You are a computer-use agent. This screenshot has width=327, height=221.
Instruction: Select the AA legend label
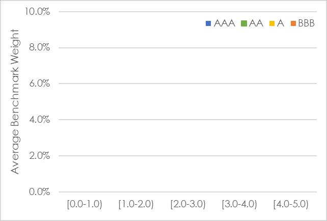[x=256, y=23]
